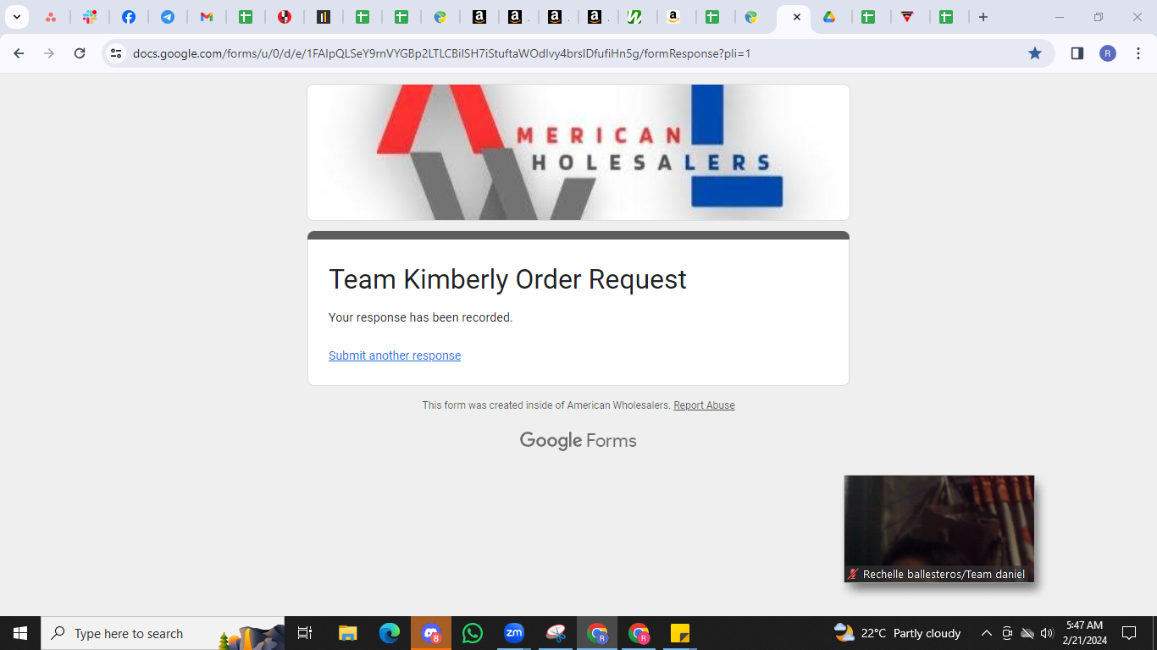Click the Team Kimberly Order Request title
The width and height of the screenshot is (1157, 650).
[x=507, y=279]
